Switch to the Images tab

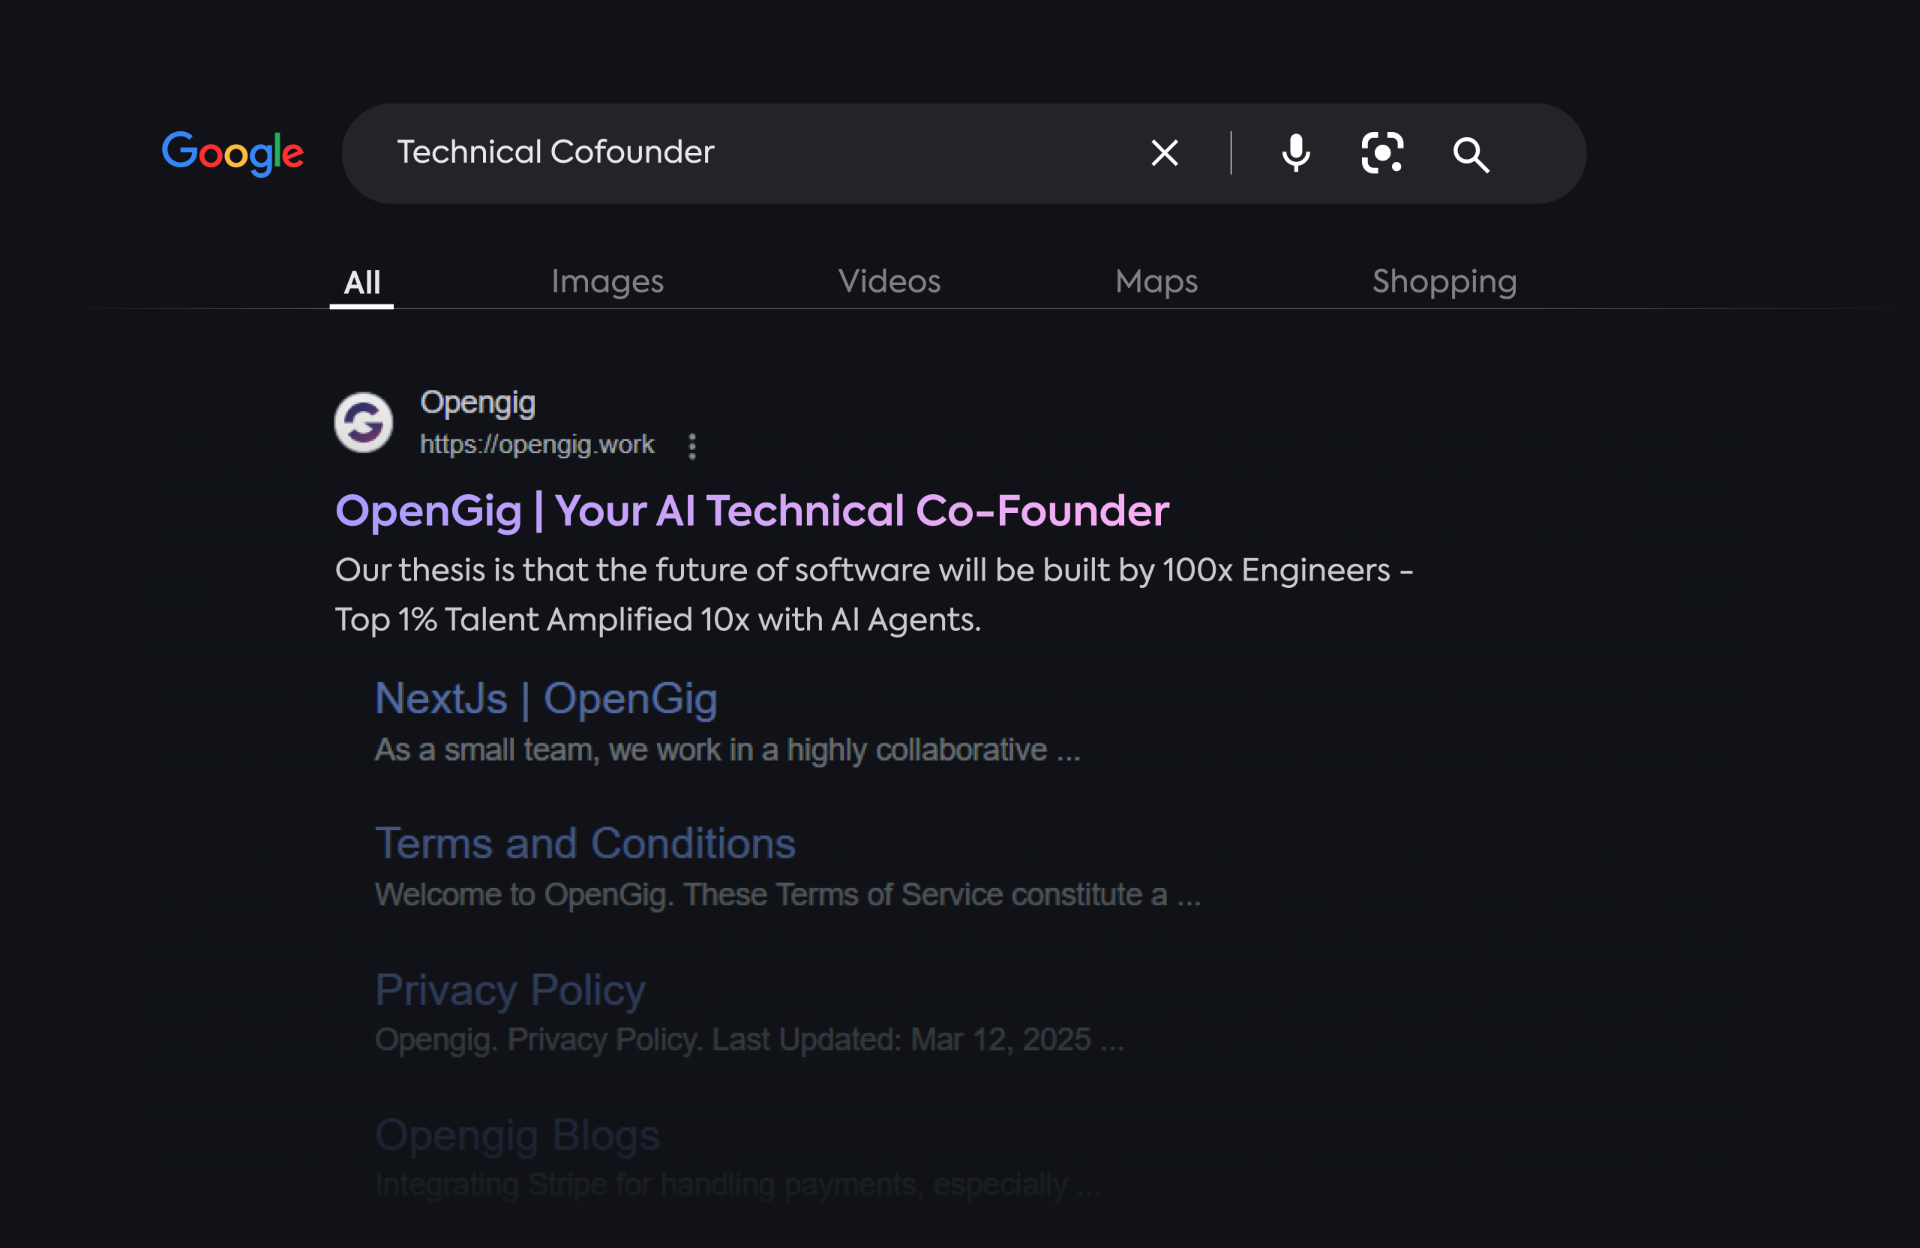[x=607, y=281]
